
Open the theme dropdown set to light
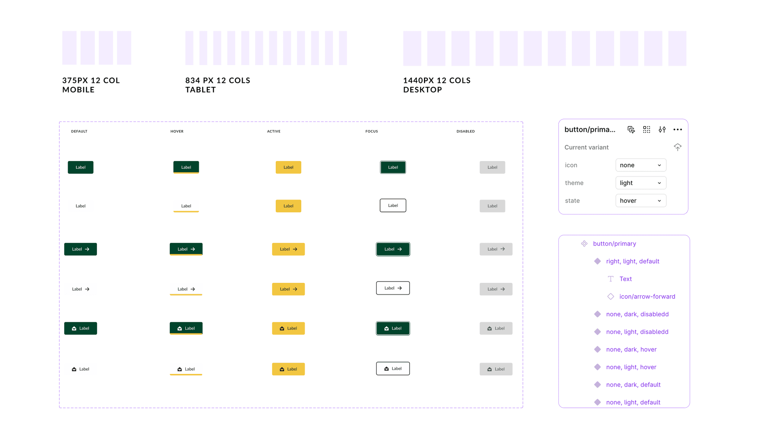[x=641, y=183]
